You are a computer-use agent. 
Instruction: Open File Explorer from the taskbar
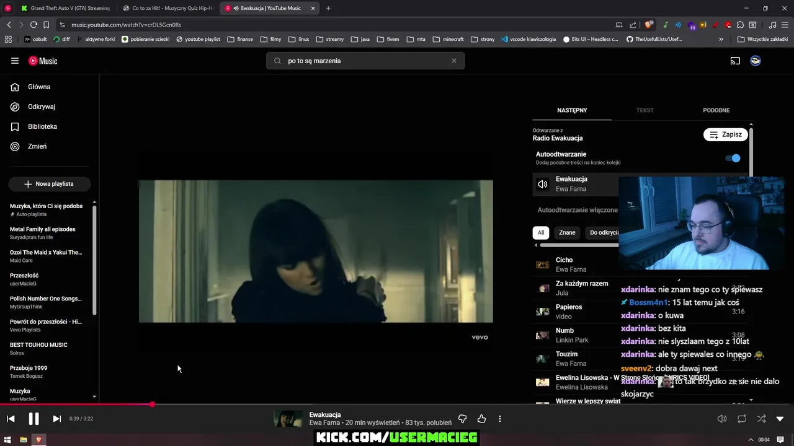pyautogui.click(x=24, y=440)
